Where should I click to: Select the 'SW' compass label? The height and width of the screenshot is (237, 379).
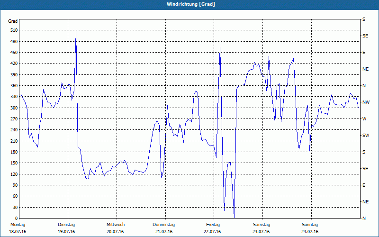tap(366, 136)
